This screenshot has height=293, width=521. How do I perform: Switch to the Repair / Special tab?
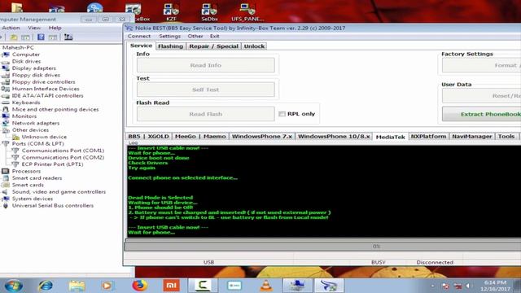click(213, 46)
